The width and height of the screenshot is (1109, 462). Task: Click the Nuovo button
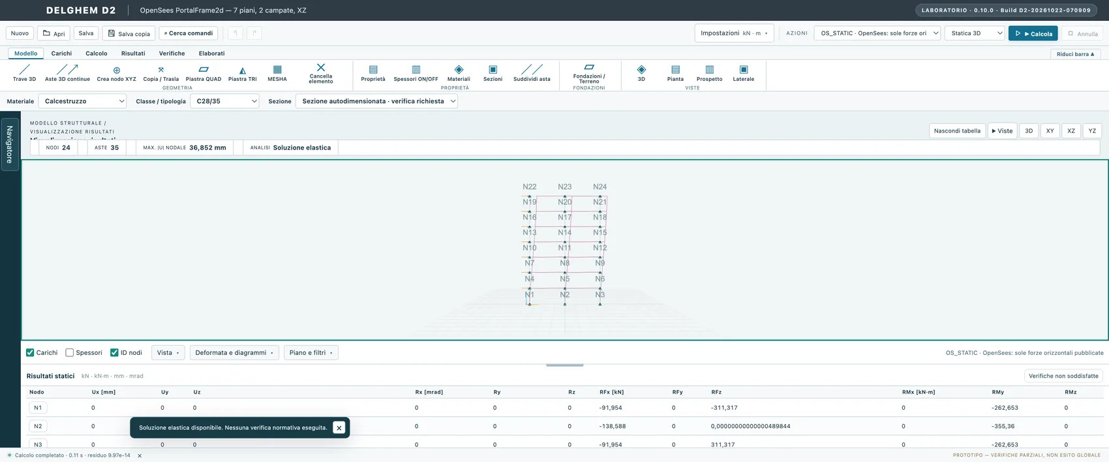pyautogui.click(x=20, y=33)
